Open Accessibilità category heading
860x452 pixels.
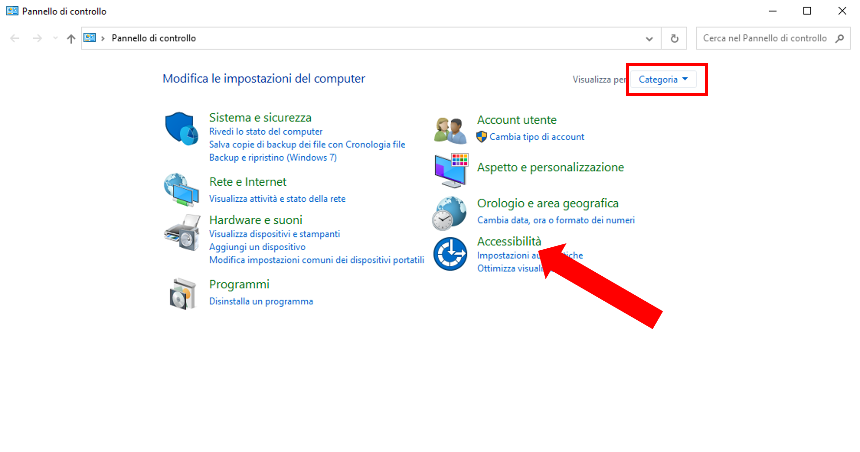pos(509,241)
